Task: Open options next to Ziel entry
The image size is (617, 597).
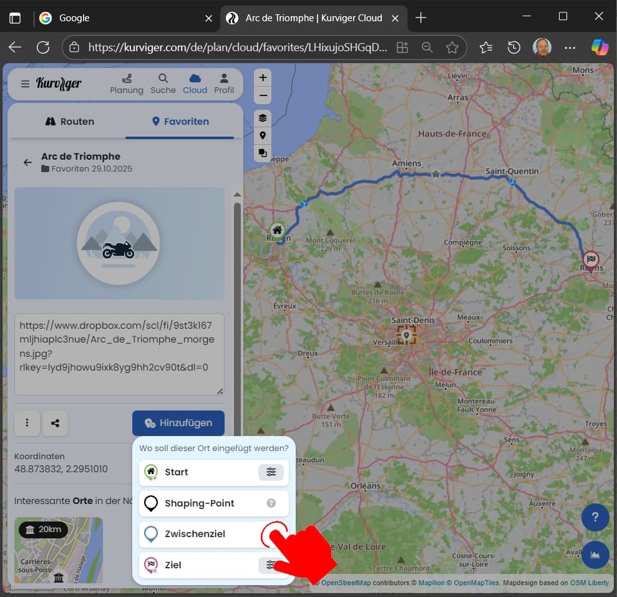Action: (x=270, y=565)
